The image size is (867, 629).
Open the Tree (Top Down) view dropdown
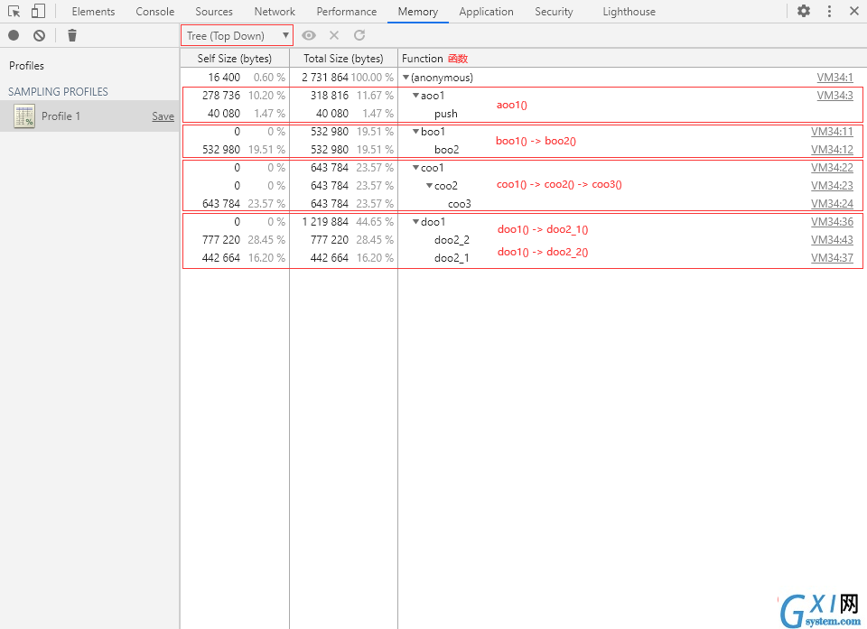[237, 35]
